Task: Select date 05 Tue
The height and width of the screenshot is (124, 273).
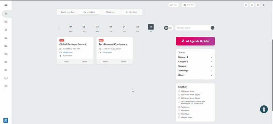Action: [x=84, y=29]
